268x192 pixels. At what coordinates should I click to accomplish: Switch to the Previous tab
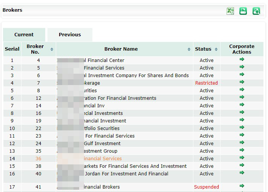pos(70,35)
